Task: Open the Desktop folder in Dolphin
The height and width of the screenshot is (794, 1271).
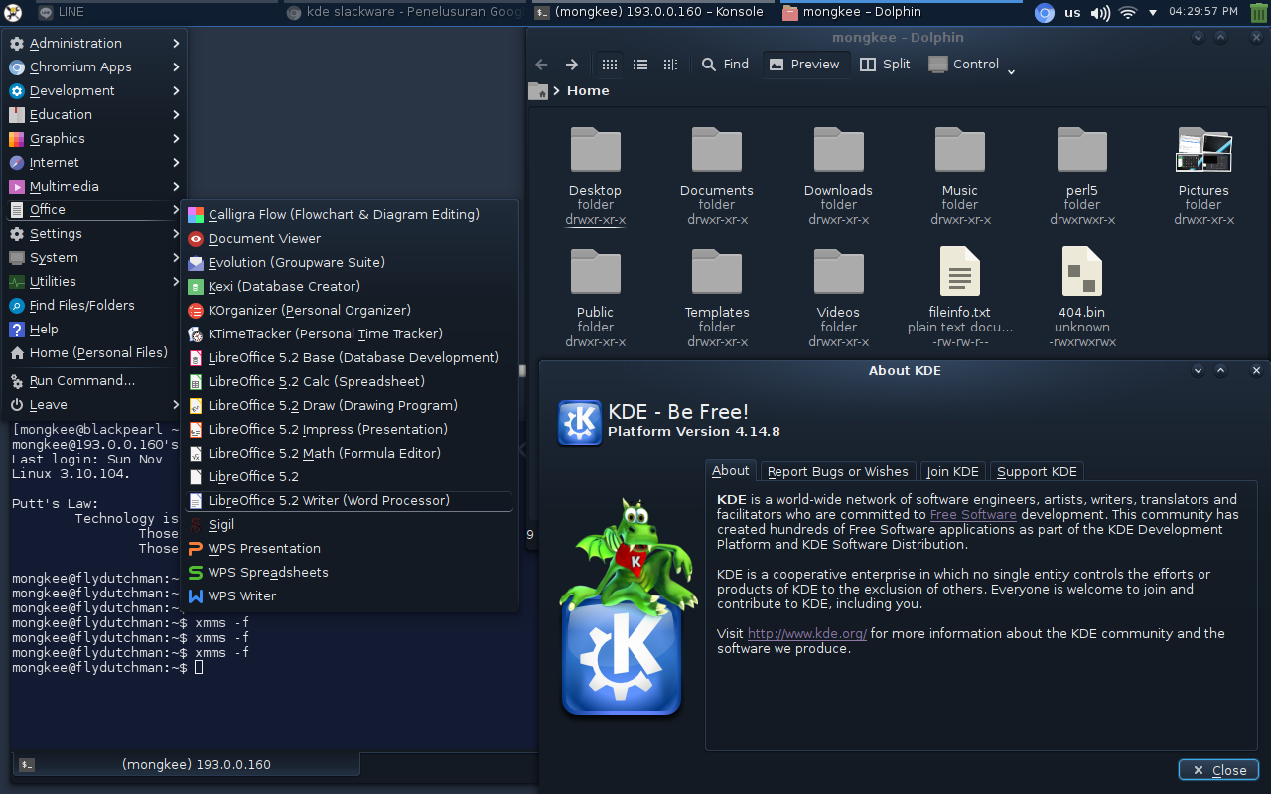Action: [x=595, y=151]
